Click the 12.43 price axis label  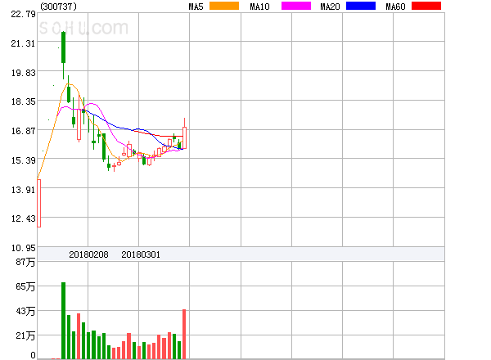pos(24,218)
